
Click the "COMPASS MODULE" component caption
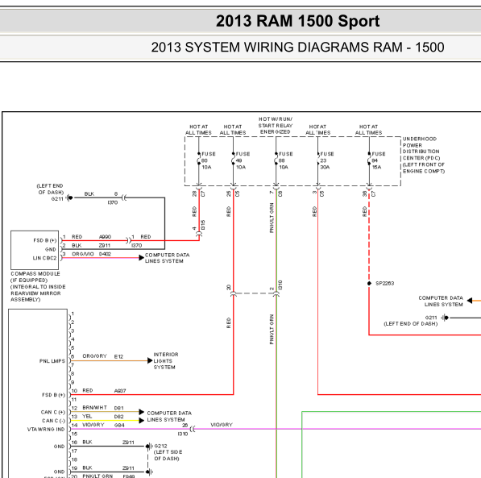pyautogui.click(x=35, y=273)
